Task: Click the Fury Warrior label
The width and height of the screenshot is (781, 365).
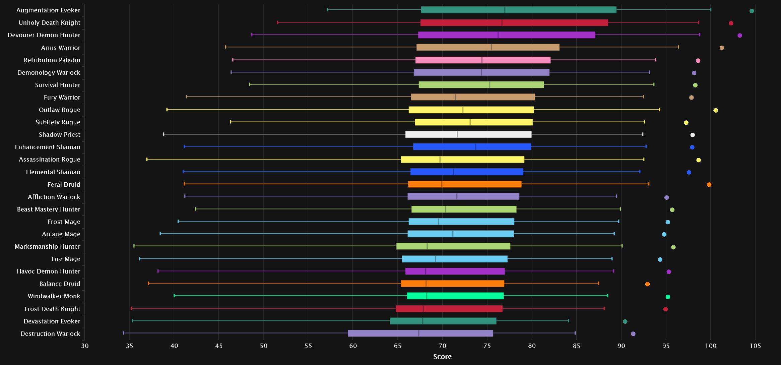Action: (x=62, y=97)
